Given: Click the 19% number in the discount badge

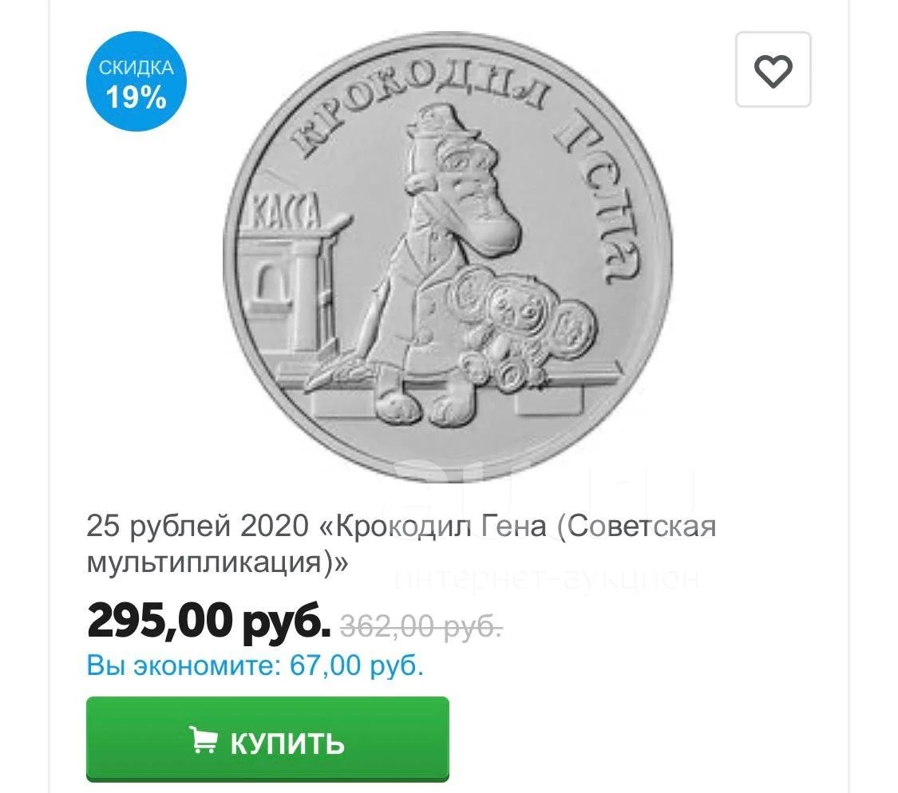Looking at the screenshot, I should pyautogui.click(x=136, y=97).
